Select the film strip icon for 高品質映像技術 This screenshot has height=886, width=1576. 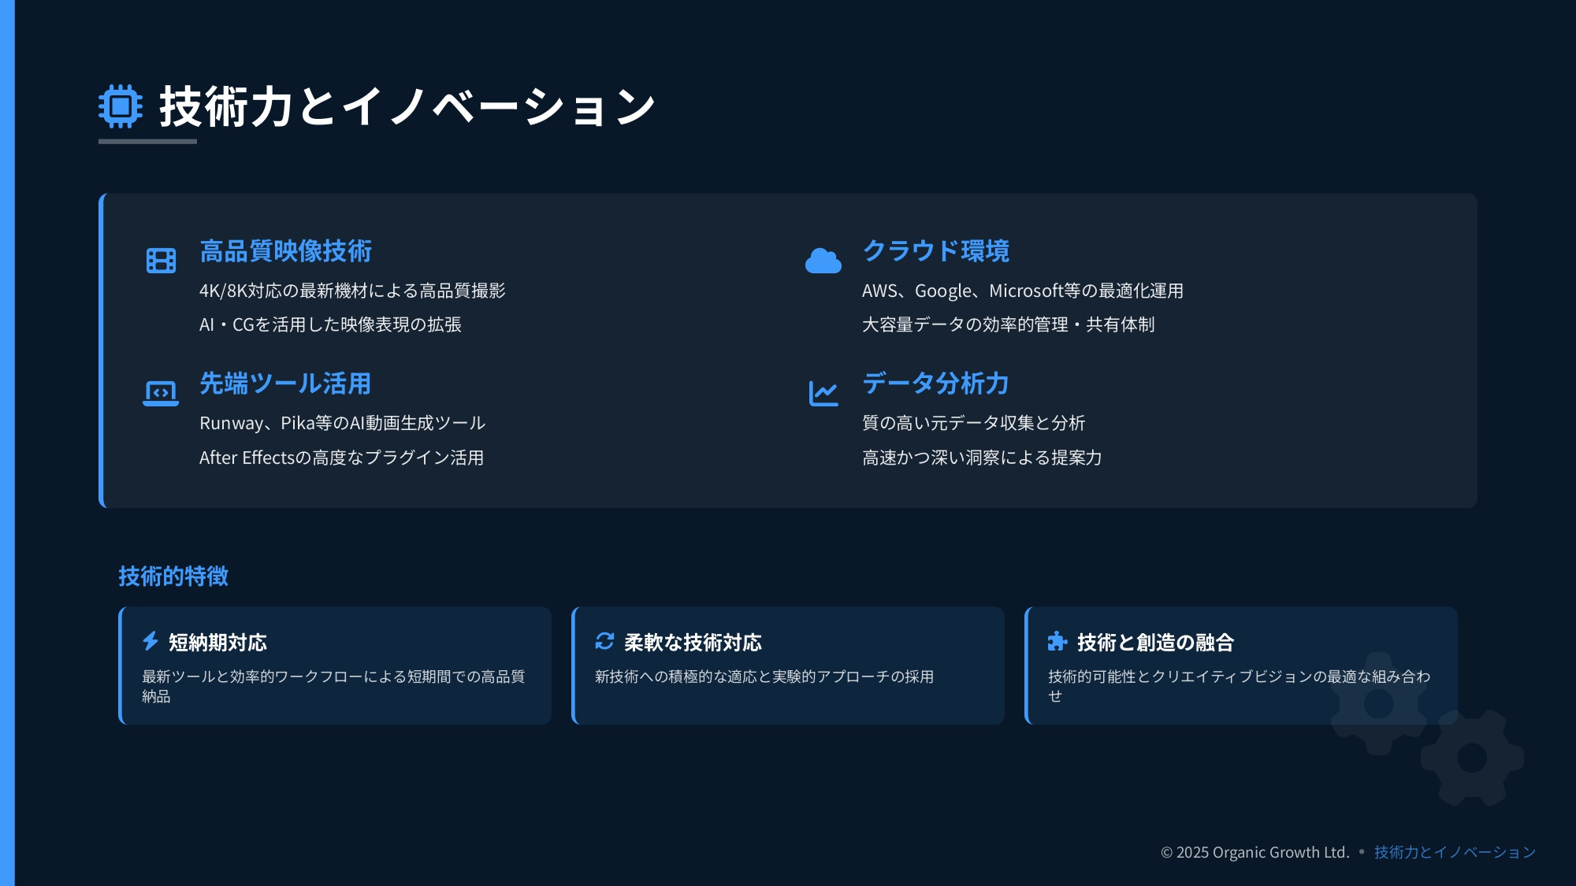[160, 260]
